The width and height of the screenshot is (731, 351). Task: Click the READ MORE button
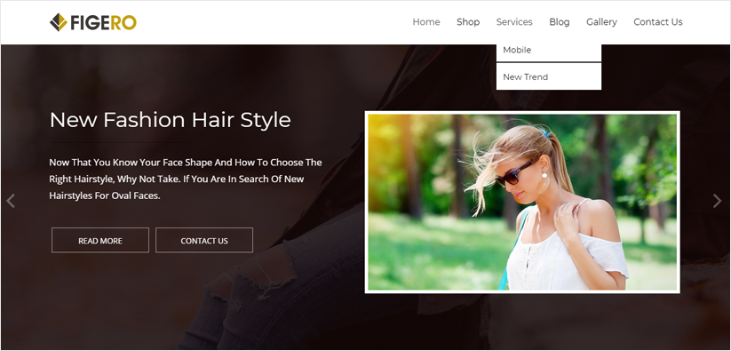coord(100,240)
